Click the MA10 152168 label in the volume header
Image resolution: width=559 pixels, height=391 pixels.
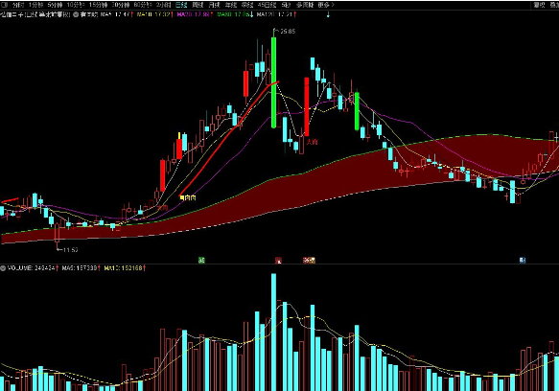[125, 267]
